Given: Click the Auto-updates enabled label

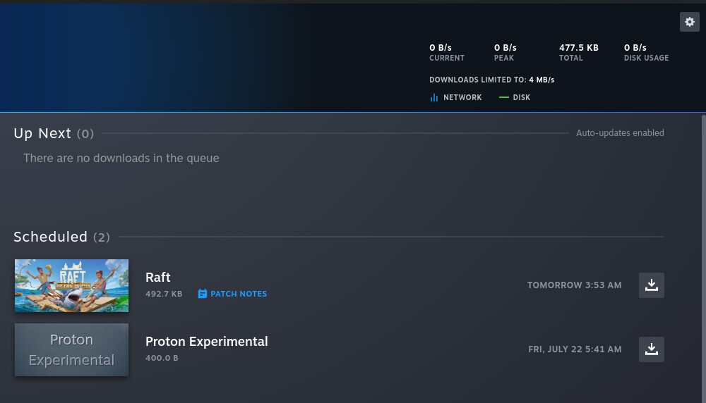Looking at the screenshot, I should point(620,133).
